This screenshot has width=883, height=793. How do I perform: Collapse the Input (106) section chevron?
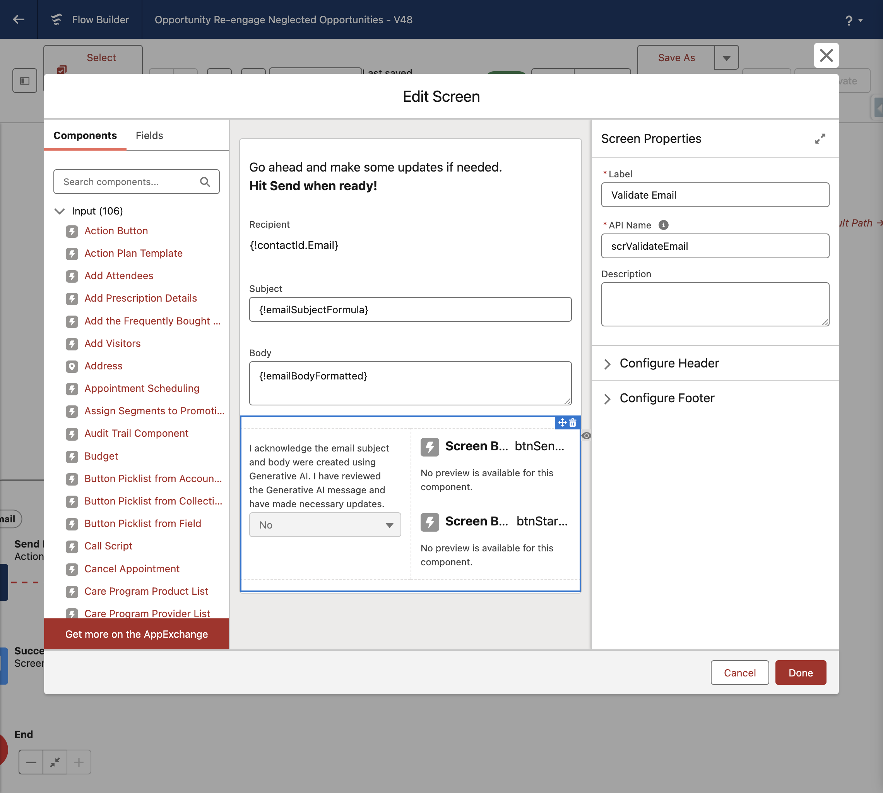[x=60, y=211]
